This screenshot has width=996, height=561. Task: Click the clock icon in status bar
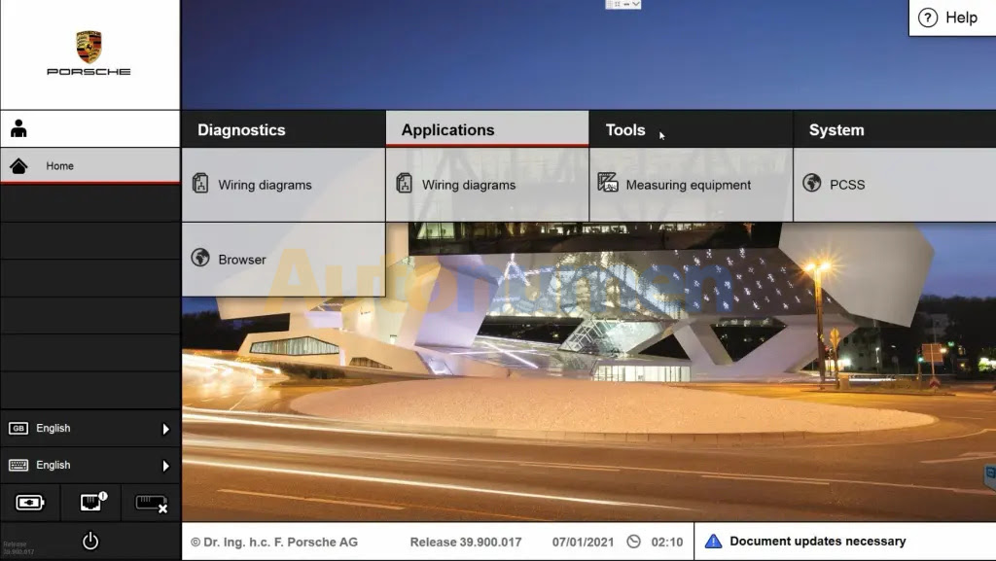coord(634,542)
